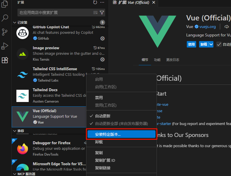
Task: Click the Firefox DevTools publisher name
Action: (45, 154)
